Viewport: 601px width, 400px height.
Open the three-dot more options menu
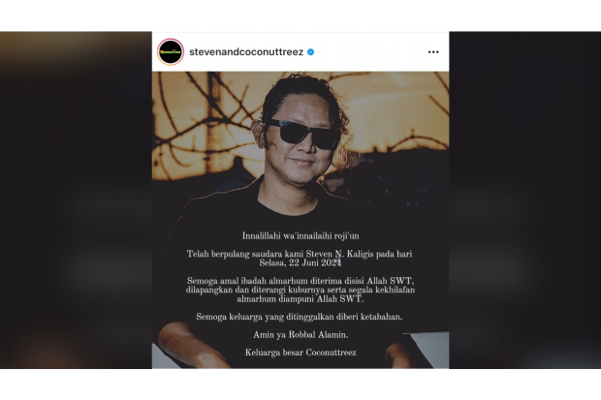[433, 52]
